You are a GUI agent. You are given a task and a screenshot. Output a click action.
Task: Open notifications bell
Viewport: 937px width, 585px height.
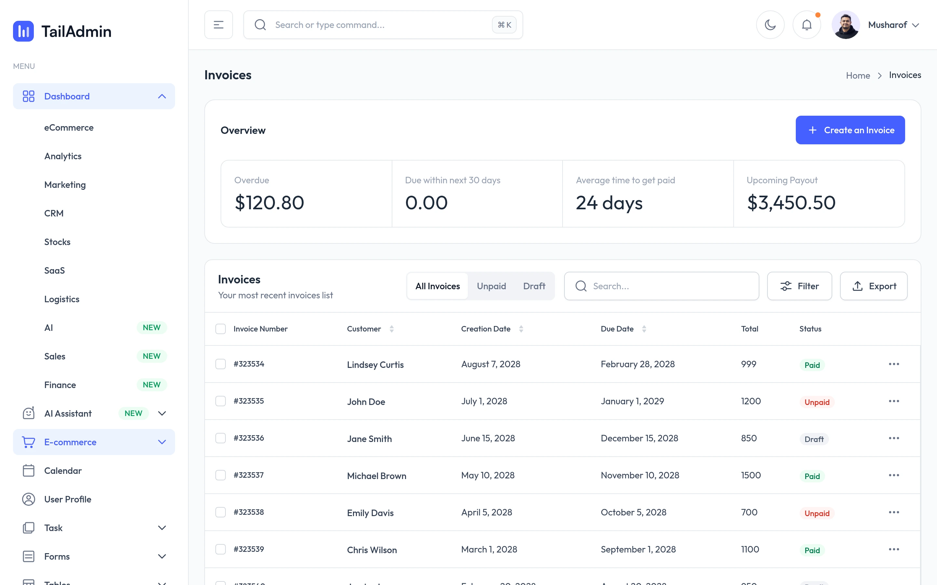point(807,25)
